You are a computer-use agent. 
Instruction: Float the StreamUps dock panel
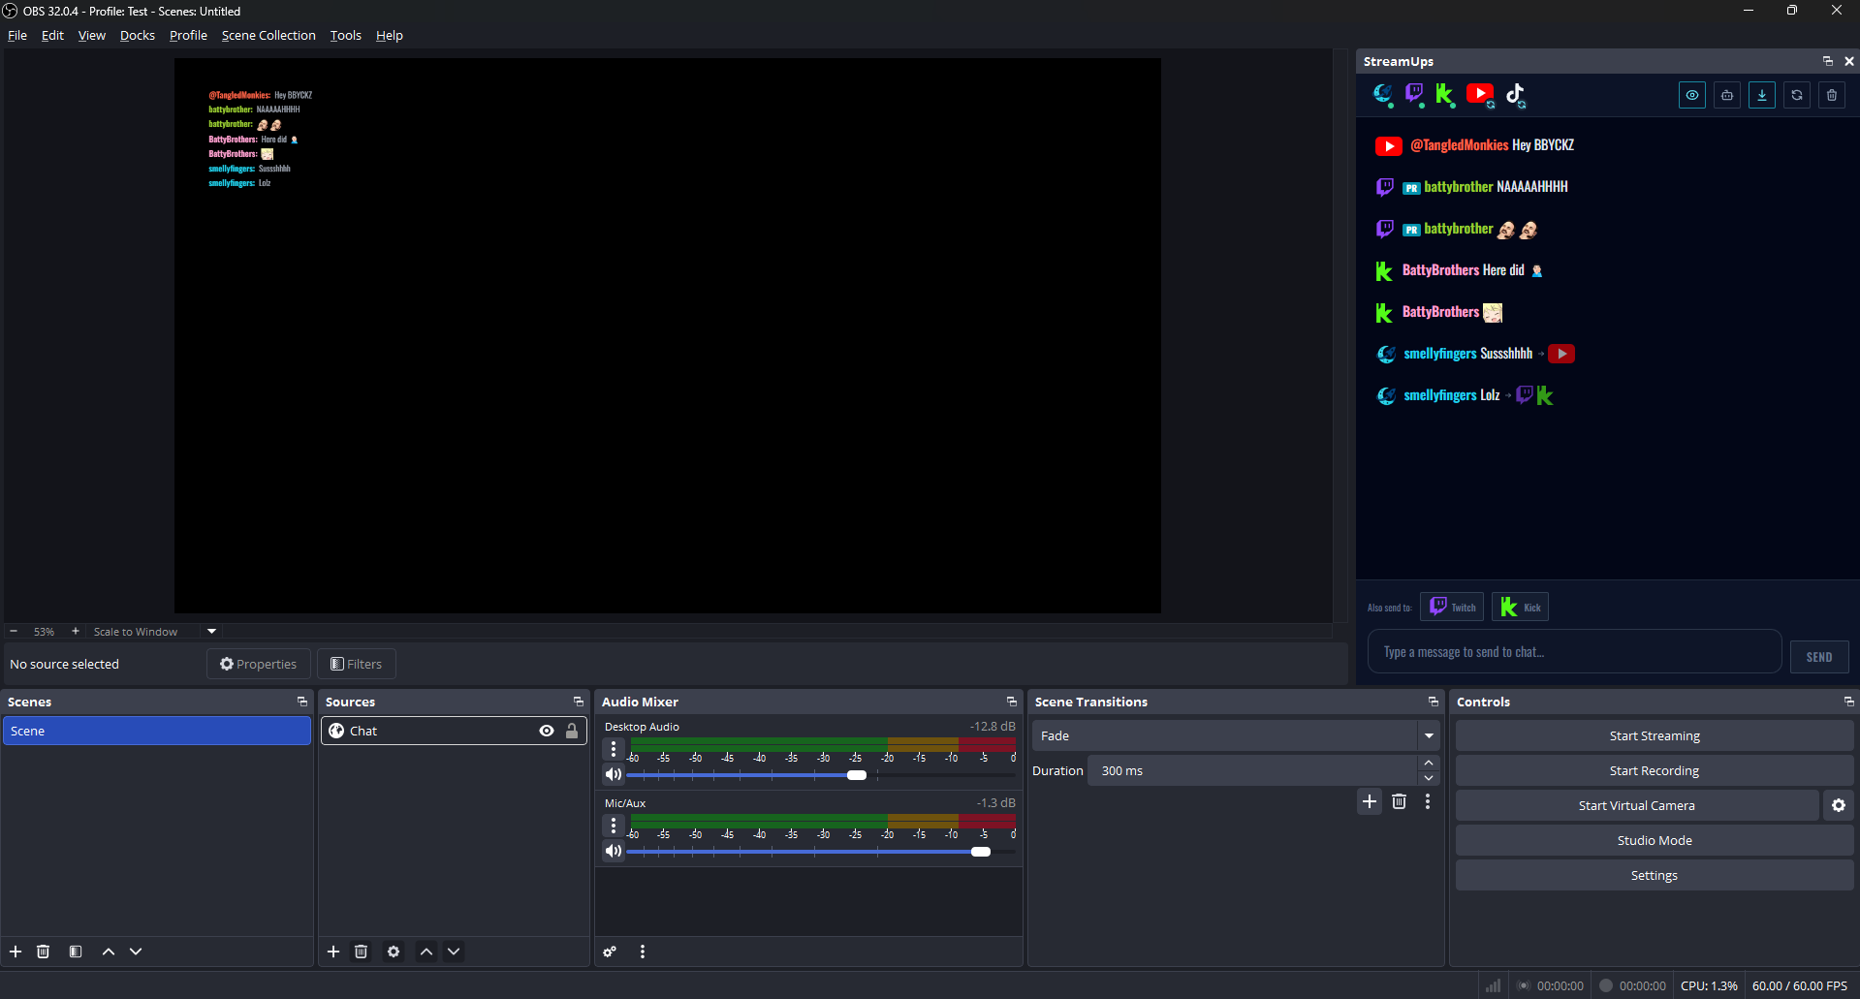pyautogui.click(x=1828, y=61)
